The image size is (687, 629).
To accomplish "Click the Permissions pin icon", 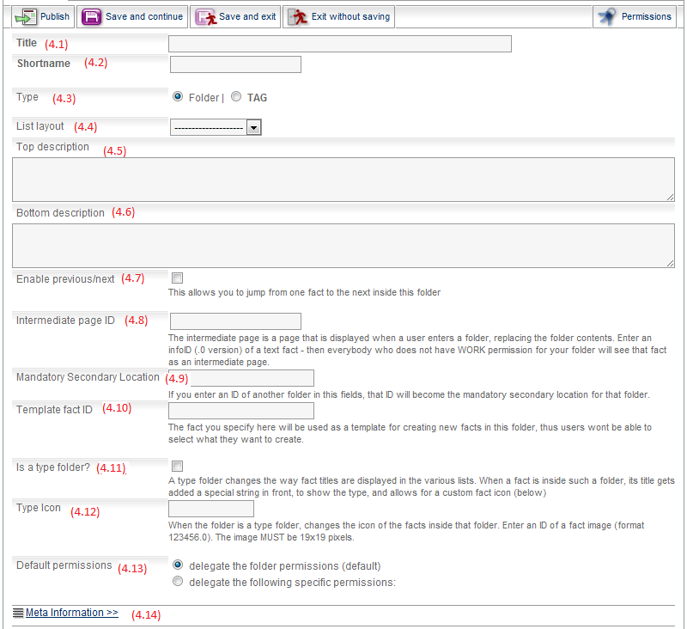I will click(607, 16).
